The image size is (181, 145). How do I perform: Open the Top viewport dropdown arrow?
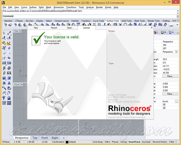point(20,31)
